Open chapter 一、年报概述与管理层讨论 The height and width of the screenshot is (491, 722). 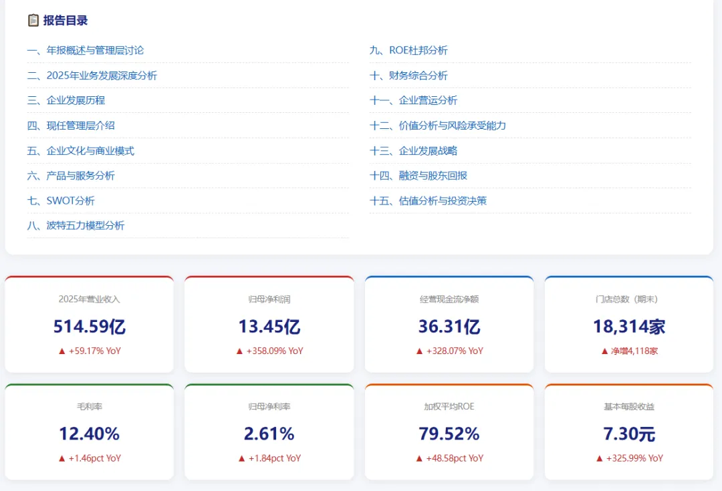(86, 51)
